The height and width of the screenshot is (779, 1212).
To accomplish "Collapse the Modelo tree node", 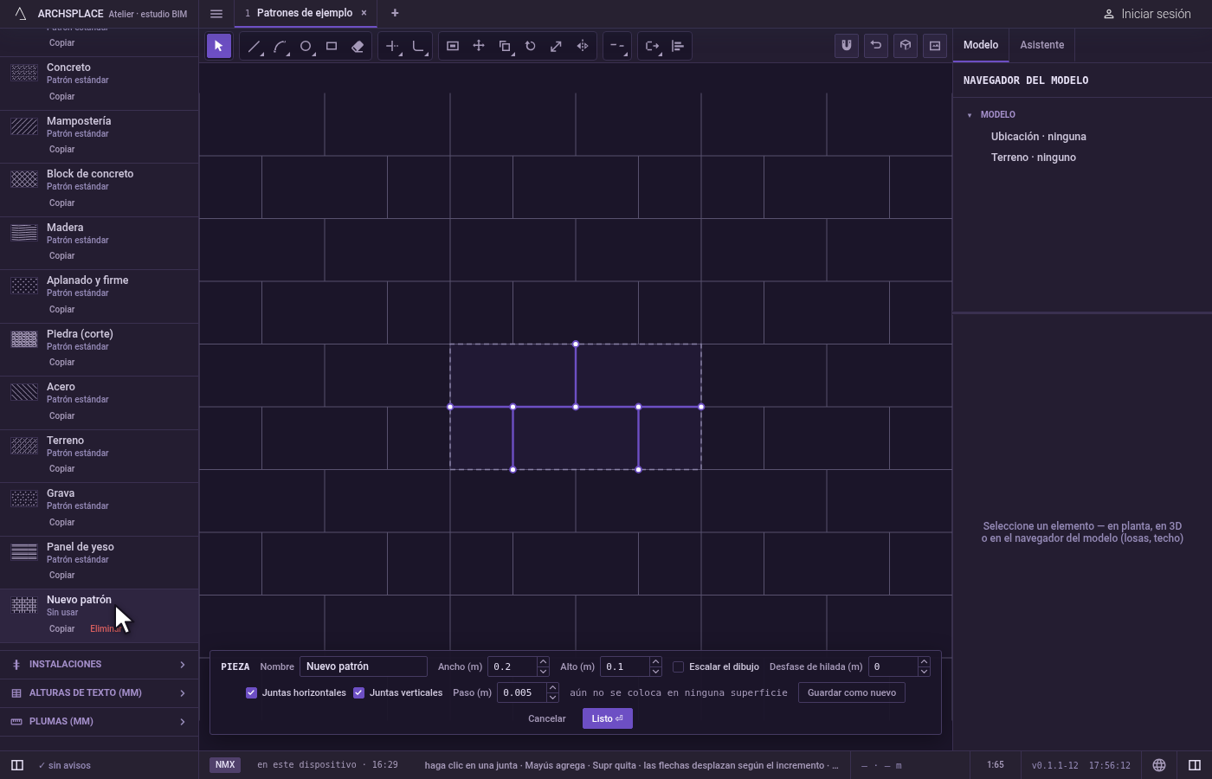I will pyautogui.click(x=970, y=115).
